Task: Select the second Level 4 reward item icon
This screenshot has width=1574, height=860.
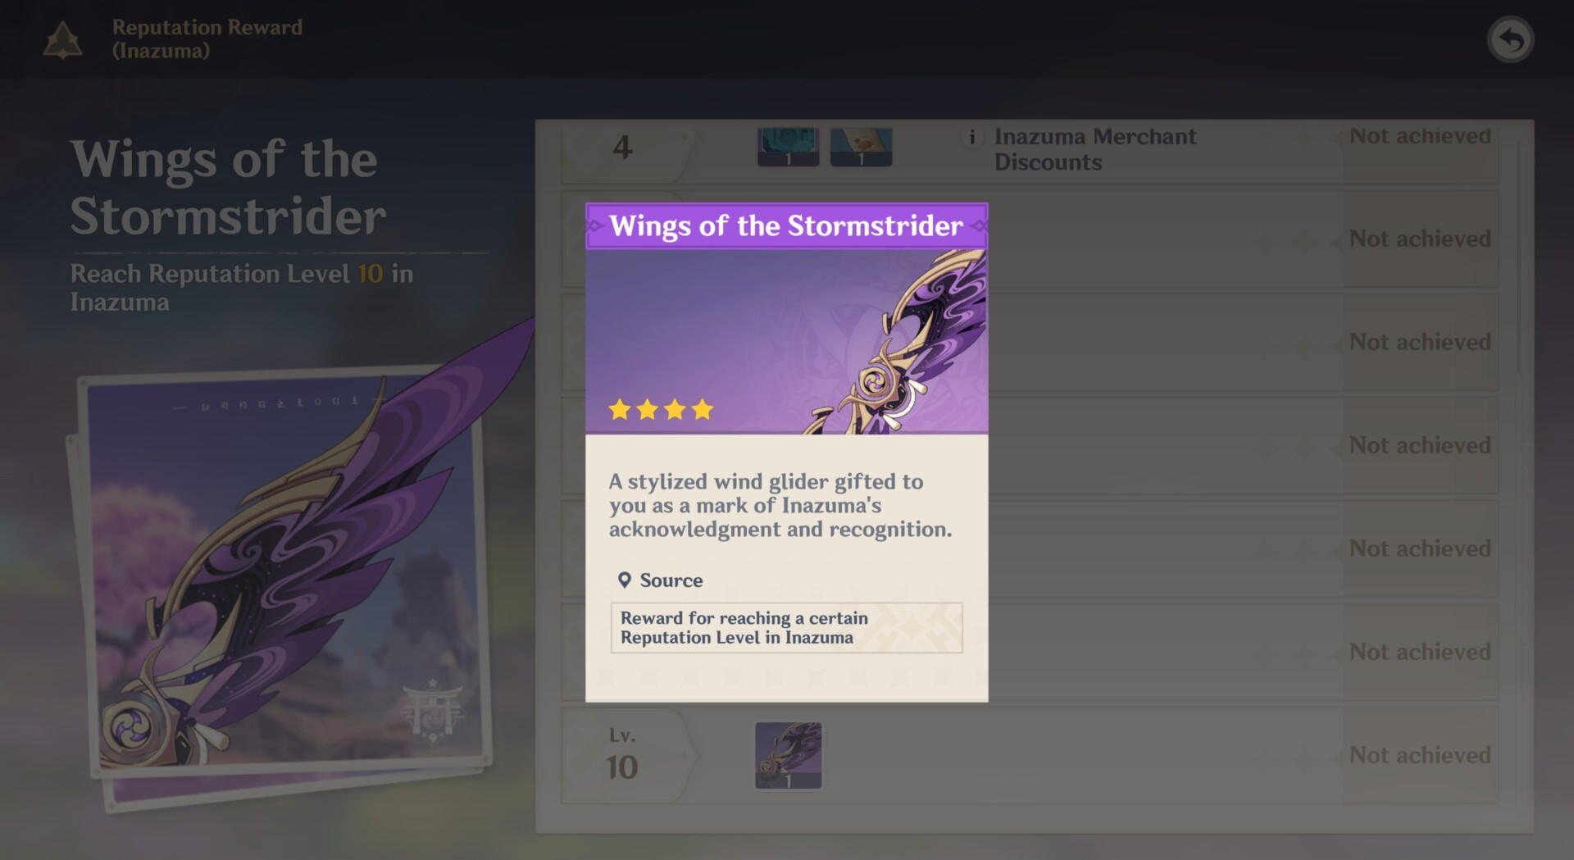Action: 861,147
